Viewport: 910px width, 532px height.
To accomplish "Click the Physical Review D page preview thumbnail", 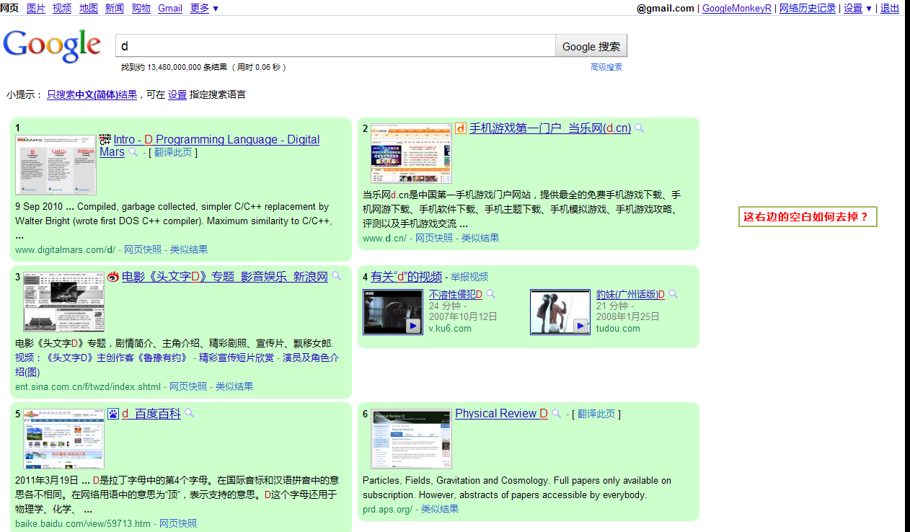I will click(412, 439).
